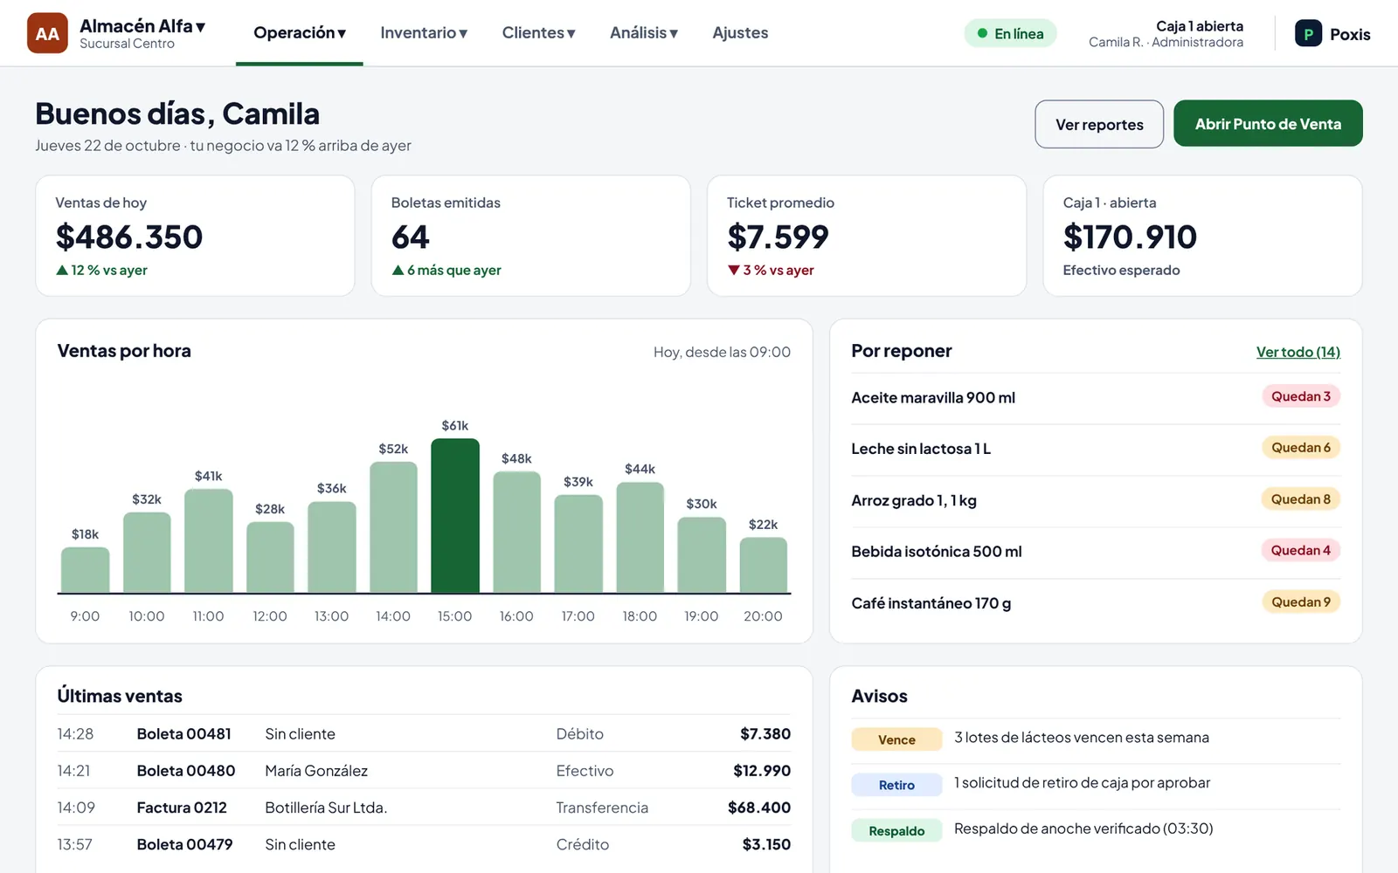This screenshot has width=1398, height=873.
Task: Click the Poxis P logo icon
Action: point(1308,33)
